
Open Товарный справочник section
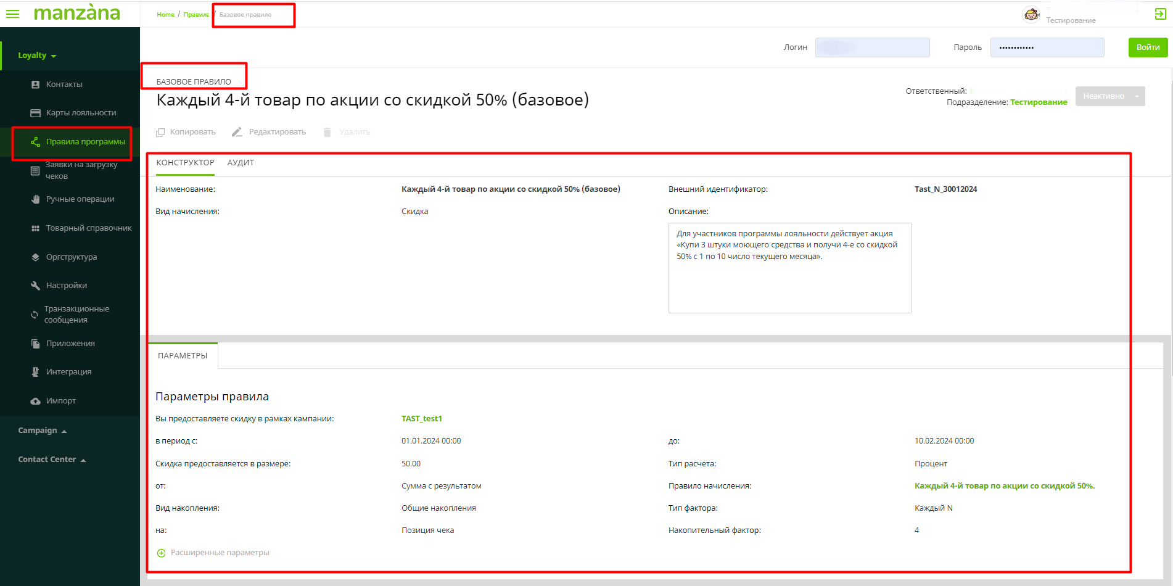(88, 228)
